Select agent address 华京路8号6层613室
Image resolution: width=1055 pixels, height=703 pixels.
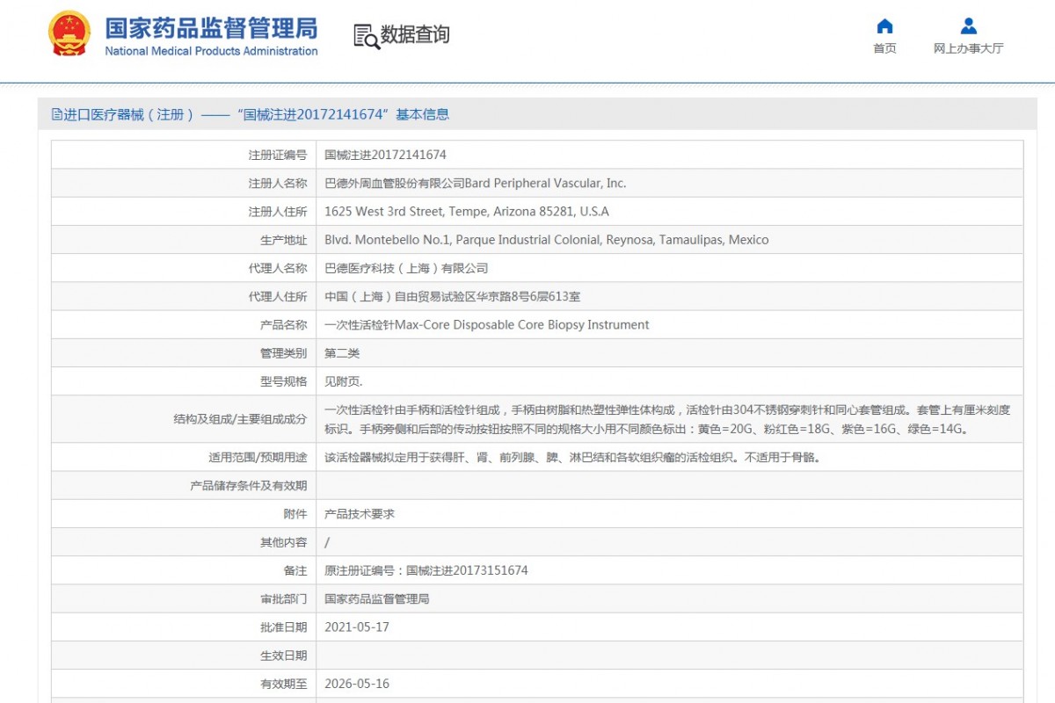point(453,296)
